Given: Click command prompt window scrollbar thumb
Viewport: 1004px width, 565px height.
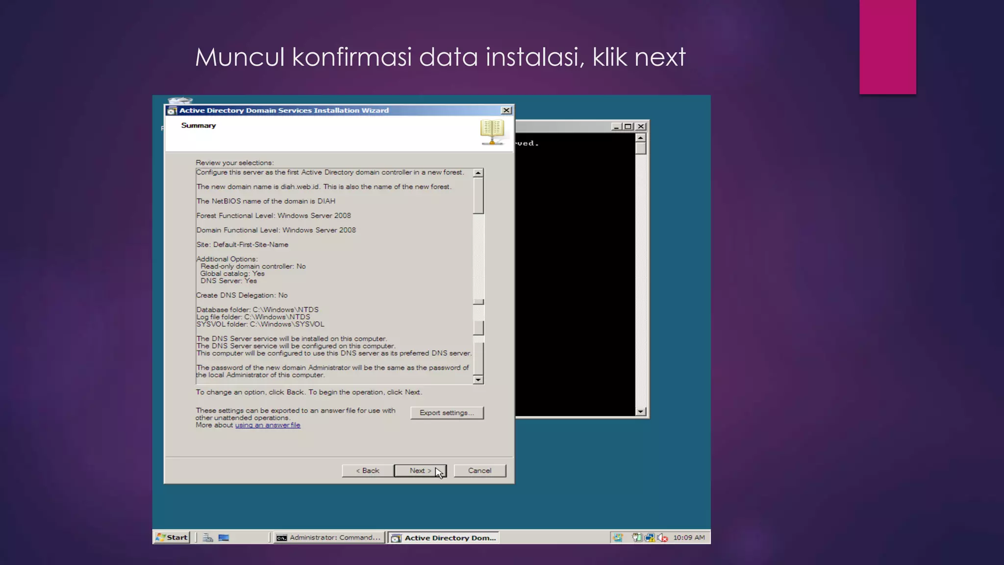Looking at the screenshot, I should [x=640, y=149].
